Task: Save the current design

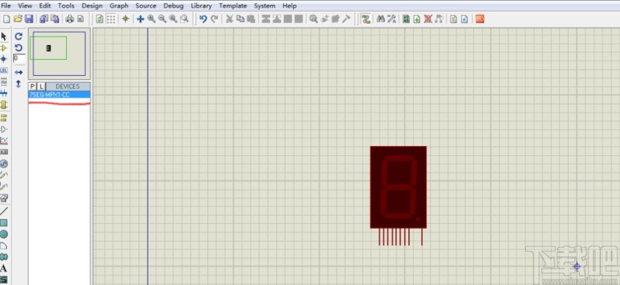Action: pos(28,19)
